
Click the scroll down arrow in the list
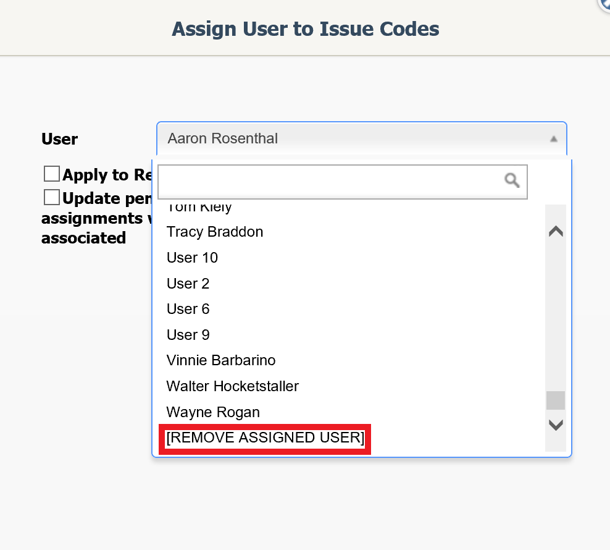point(555,425)
